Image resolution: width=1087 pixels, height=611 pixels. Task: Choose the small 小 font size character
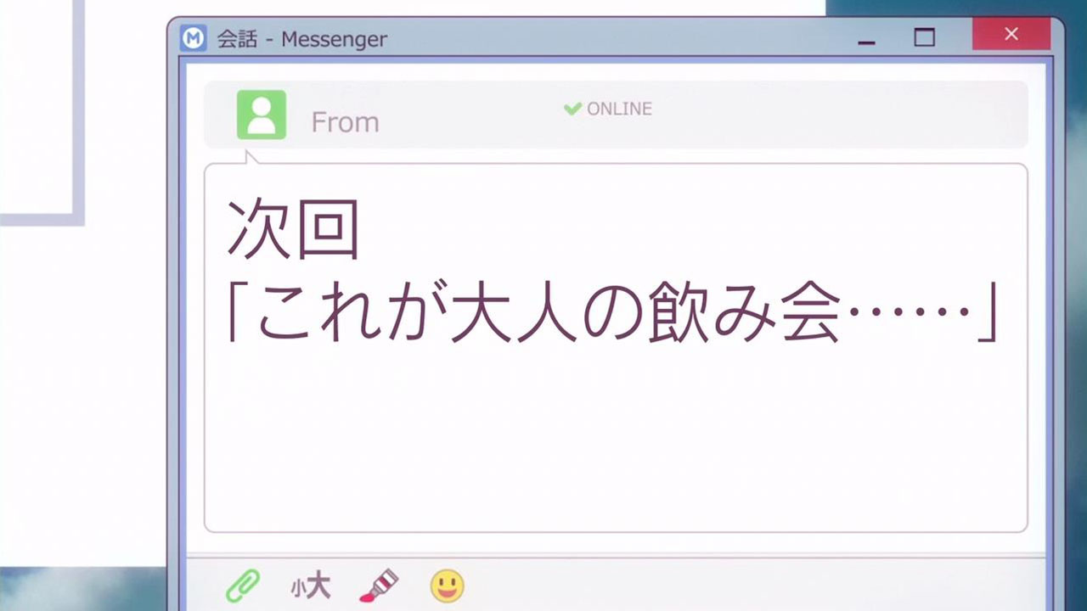pos(297,589)
